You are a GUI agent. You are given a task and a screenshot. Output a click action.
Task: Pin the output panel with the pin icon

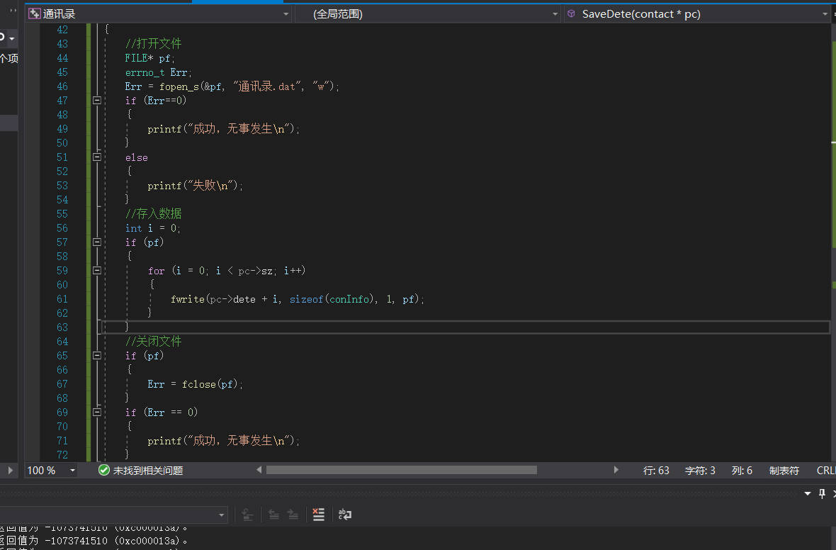pyautogui.click(x=821, y=493)
